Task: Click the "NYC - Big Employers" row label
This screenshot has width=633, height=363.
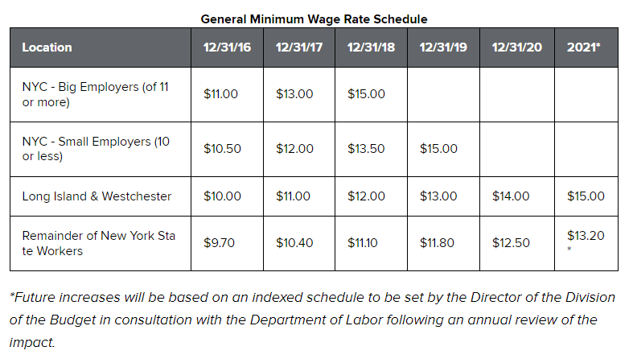Action: (95, 94)
